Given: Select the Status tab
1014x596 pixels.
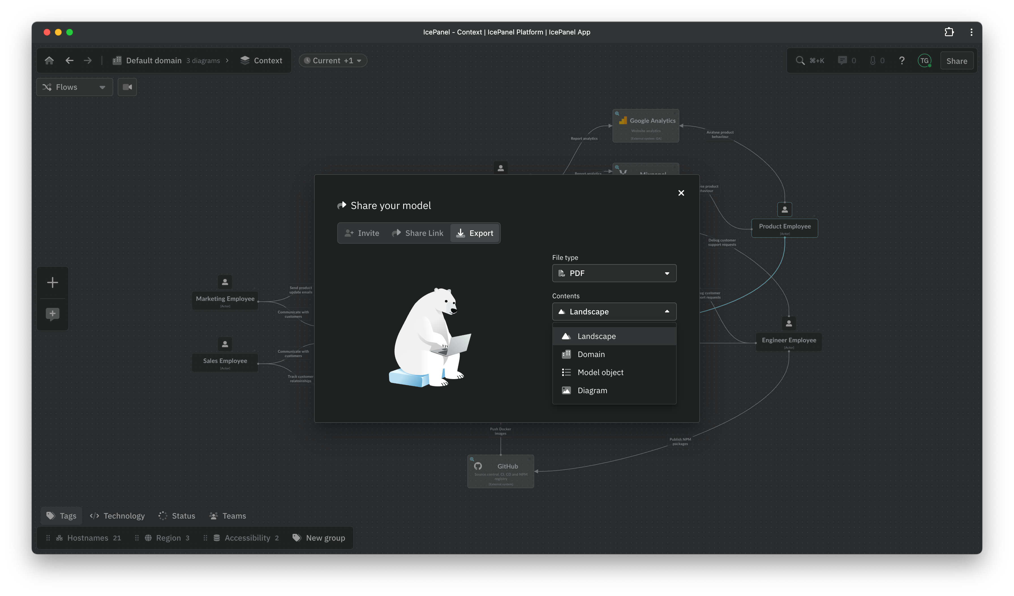Looking at the screenshot, I should 177,516.
